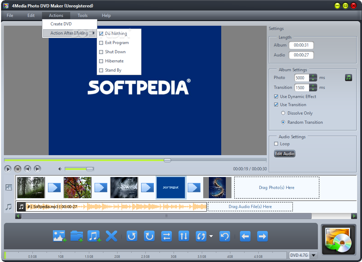The image size is (362, 262).
Task: Rotate photo counterclockwise icon
Action: 132,236
